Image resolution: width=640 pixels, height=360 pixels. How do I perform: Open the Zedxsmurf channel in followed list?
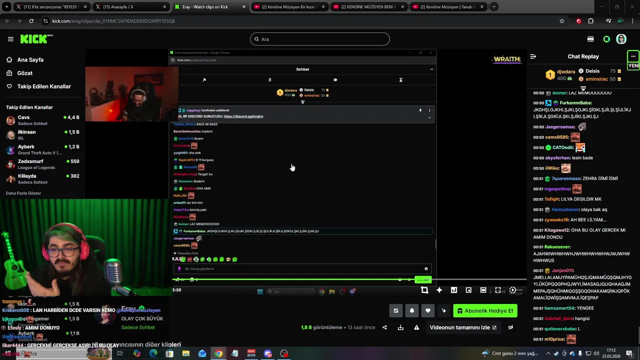click(x=42, y=164)
